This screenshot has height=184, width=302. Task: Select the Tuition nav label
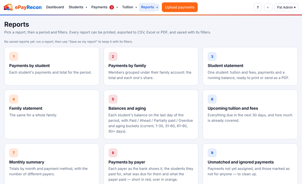127,7
